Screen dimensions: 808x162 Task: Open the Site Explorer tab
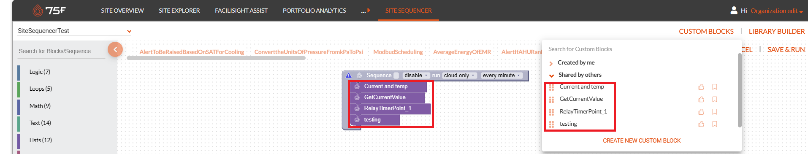179,11
